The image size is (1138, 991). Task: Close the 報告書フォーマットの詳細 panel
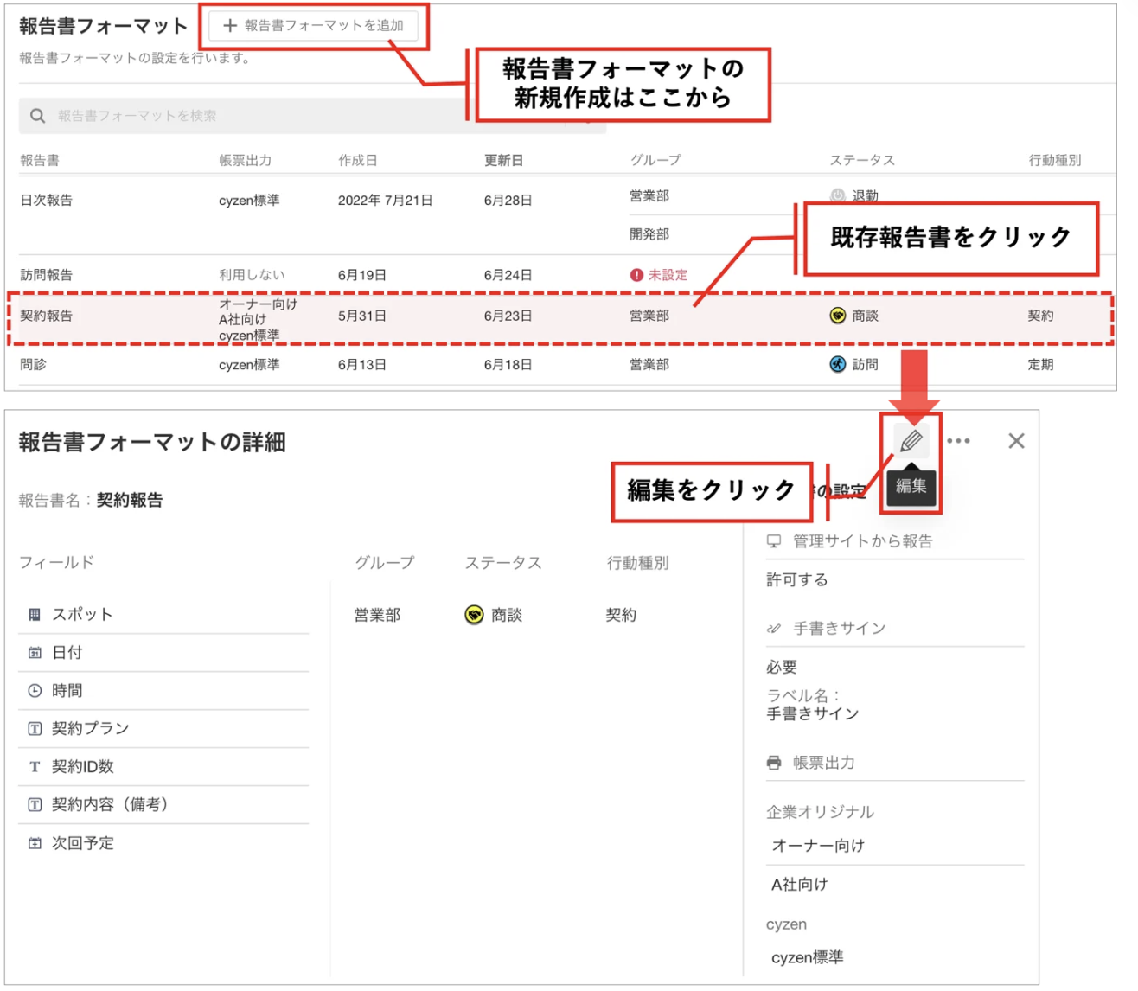click(x=1016, y=441)
